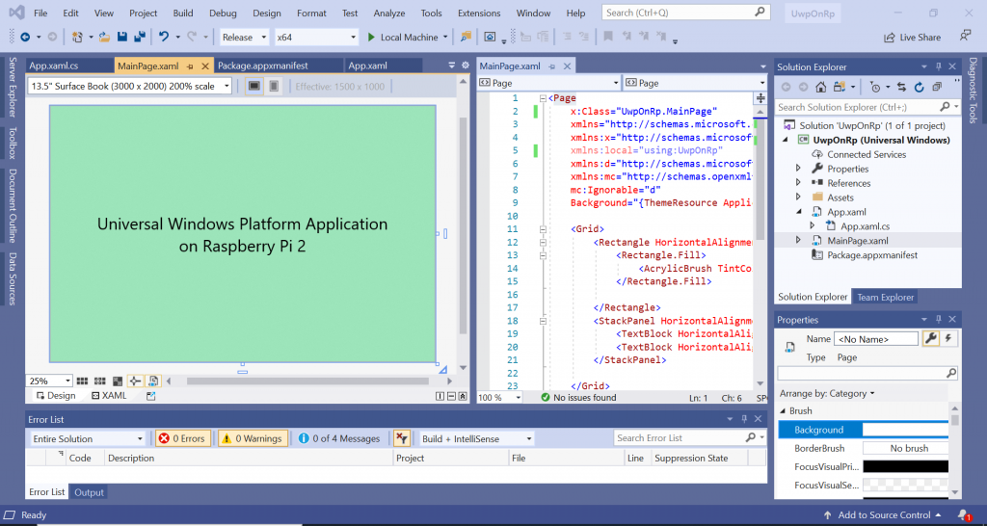Open the Extensions menu
The width and height of the screenshot is (987, 526).
click(479, 13)
